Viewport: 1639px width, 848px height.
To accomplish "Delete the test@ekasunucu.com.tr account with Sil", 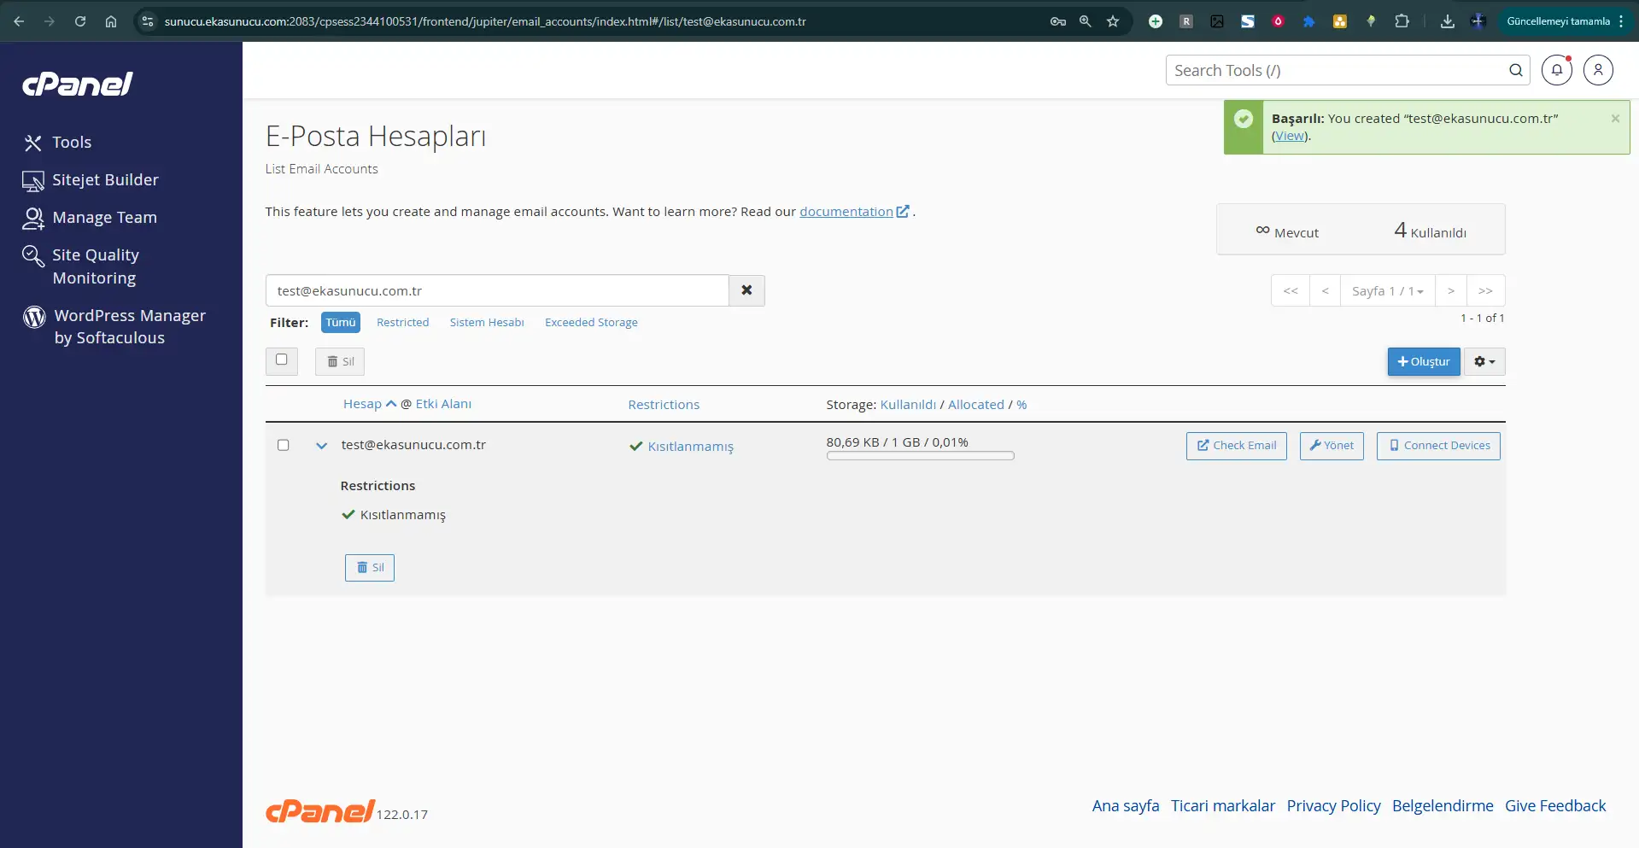I will [x=370, y=568].
